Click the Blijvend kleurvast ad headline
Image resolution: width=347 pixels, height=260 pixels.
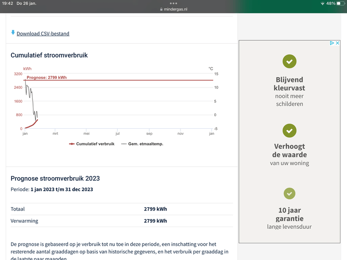pos(289,84)
